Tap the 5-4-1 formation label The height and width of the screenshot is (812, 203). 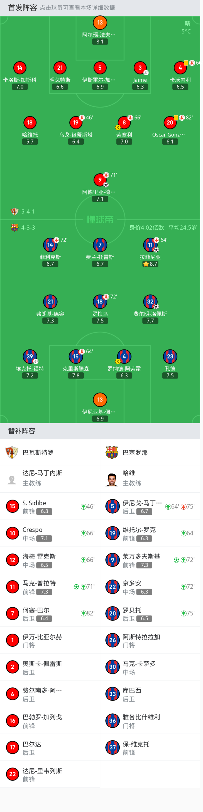(x=28, y=211)
